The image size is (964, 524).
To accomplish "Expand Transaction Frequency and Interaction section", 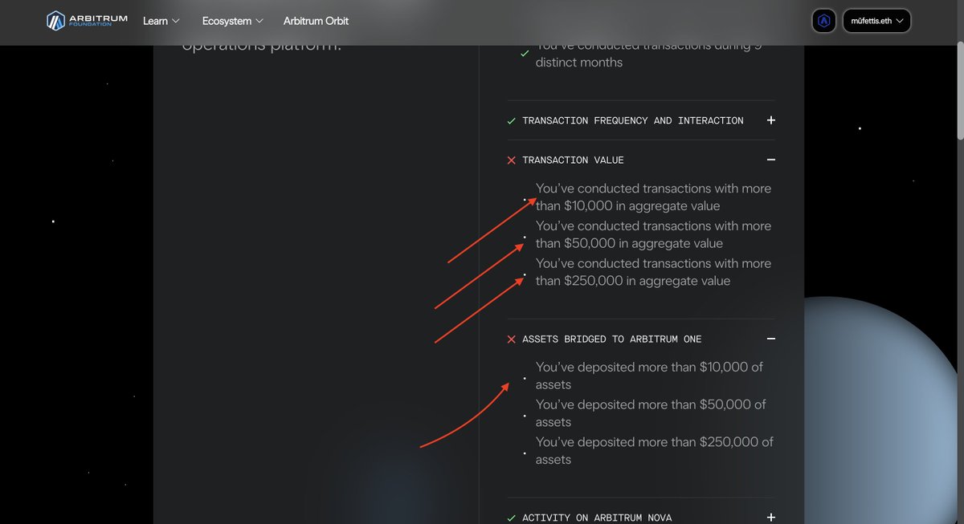I will point(770,120).
